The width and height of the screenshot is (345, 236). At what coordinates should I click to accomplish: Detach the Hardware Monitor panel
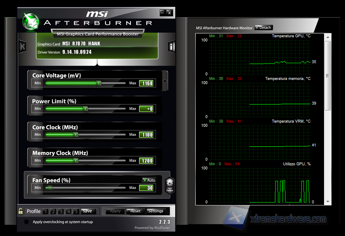point(264,28)
